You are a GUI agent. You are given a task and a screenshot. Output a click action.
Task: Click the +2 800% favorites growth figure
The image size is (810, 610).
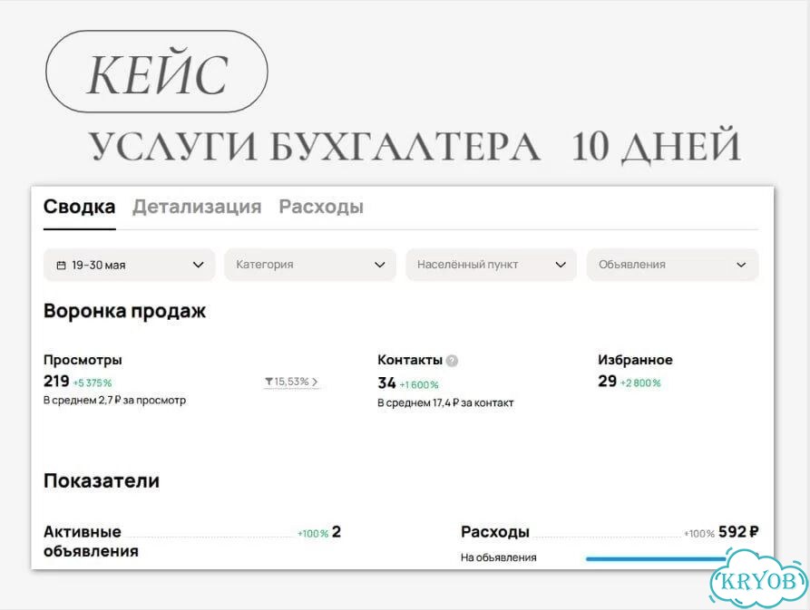click(x=640, y=382)
